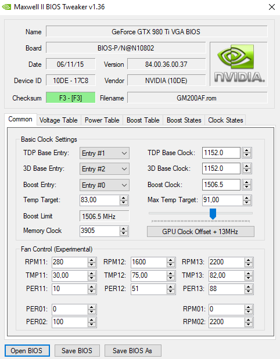Click the NVIDIA logo image
The height and width of the screenshot is (359, 280).
pyautogui.click(x=239, y=64)
